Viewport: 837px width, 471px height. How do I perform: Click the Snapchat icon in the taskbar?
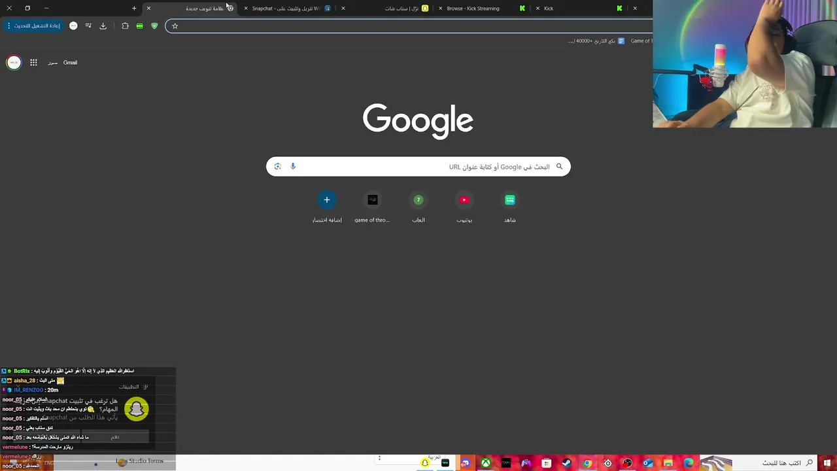425,463
